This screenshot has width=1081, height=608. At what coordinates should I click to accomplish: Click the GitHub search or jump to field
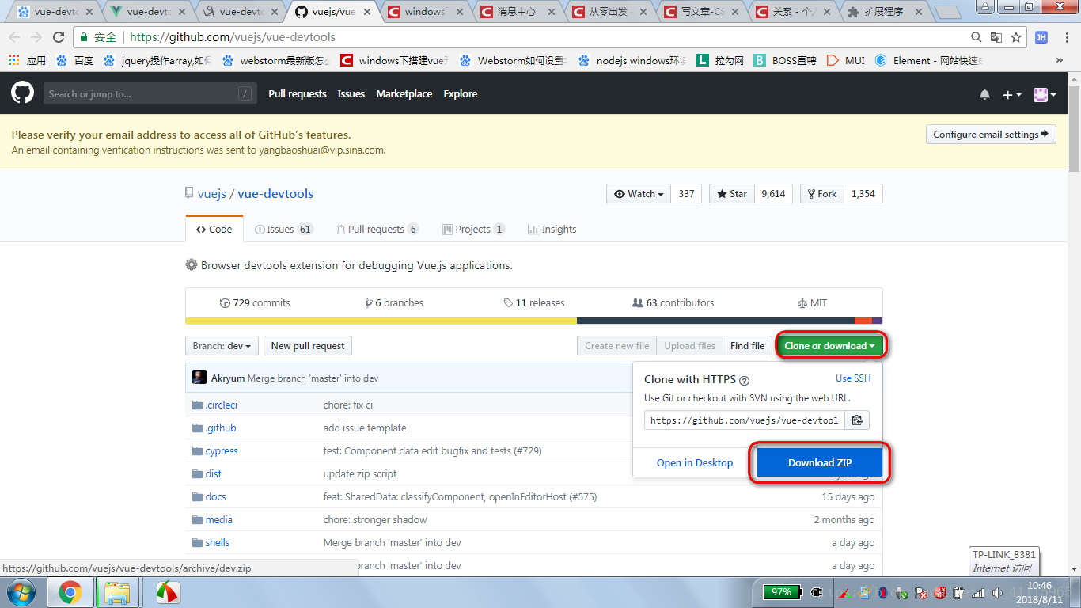coord(150,94)
